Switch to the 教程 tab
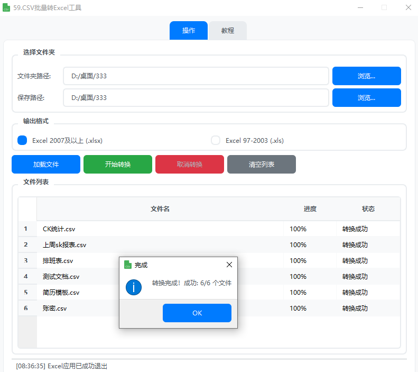418x372 pixels. click(x=228, y=31)
